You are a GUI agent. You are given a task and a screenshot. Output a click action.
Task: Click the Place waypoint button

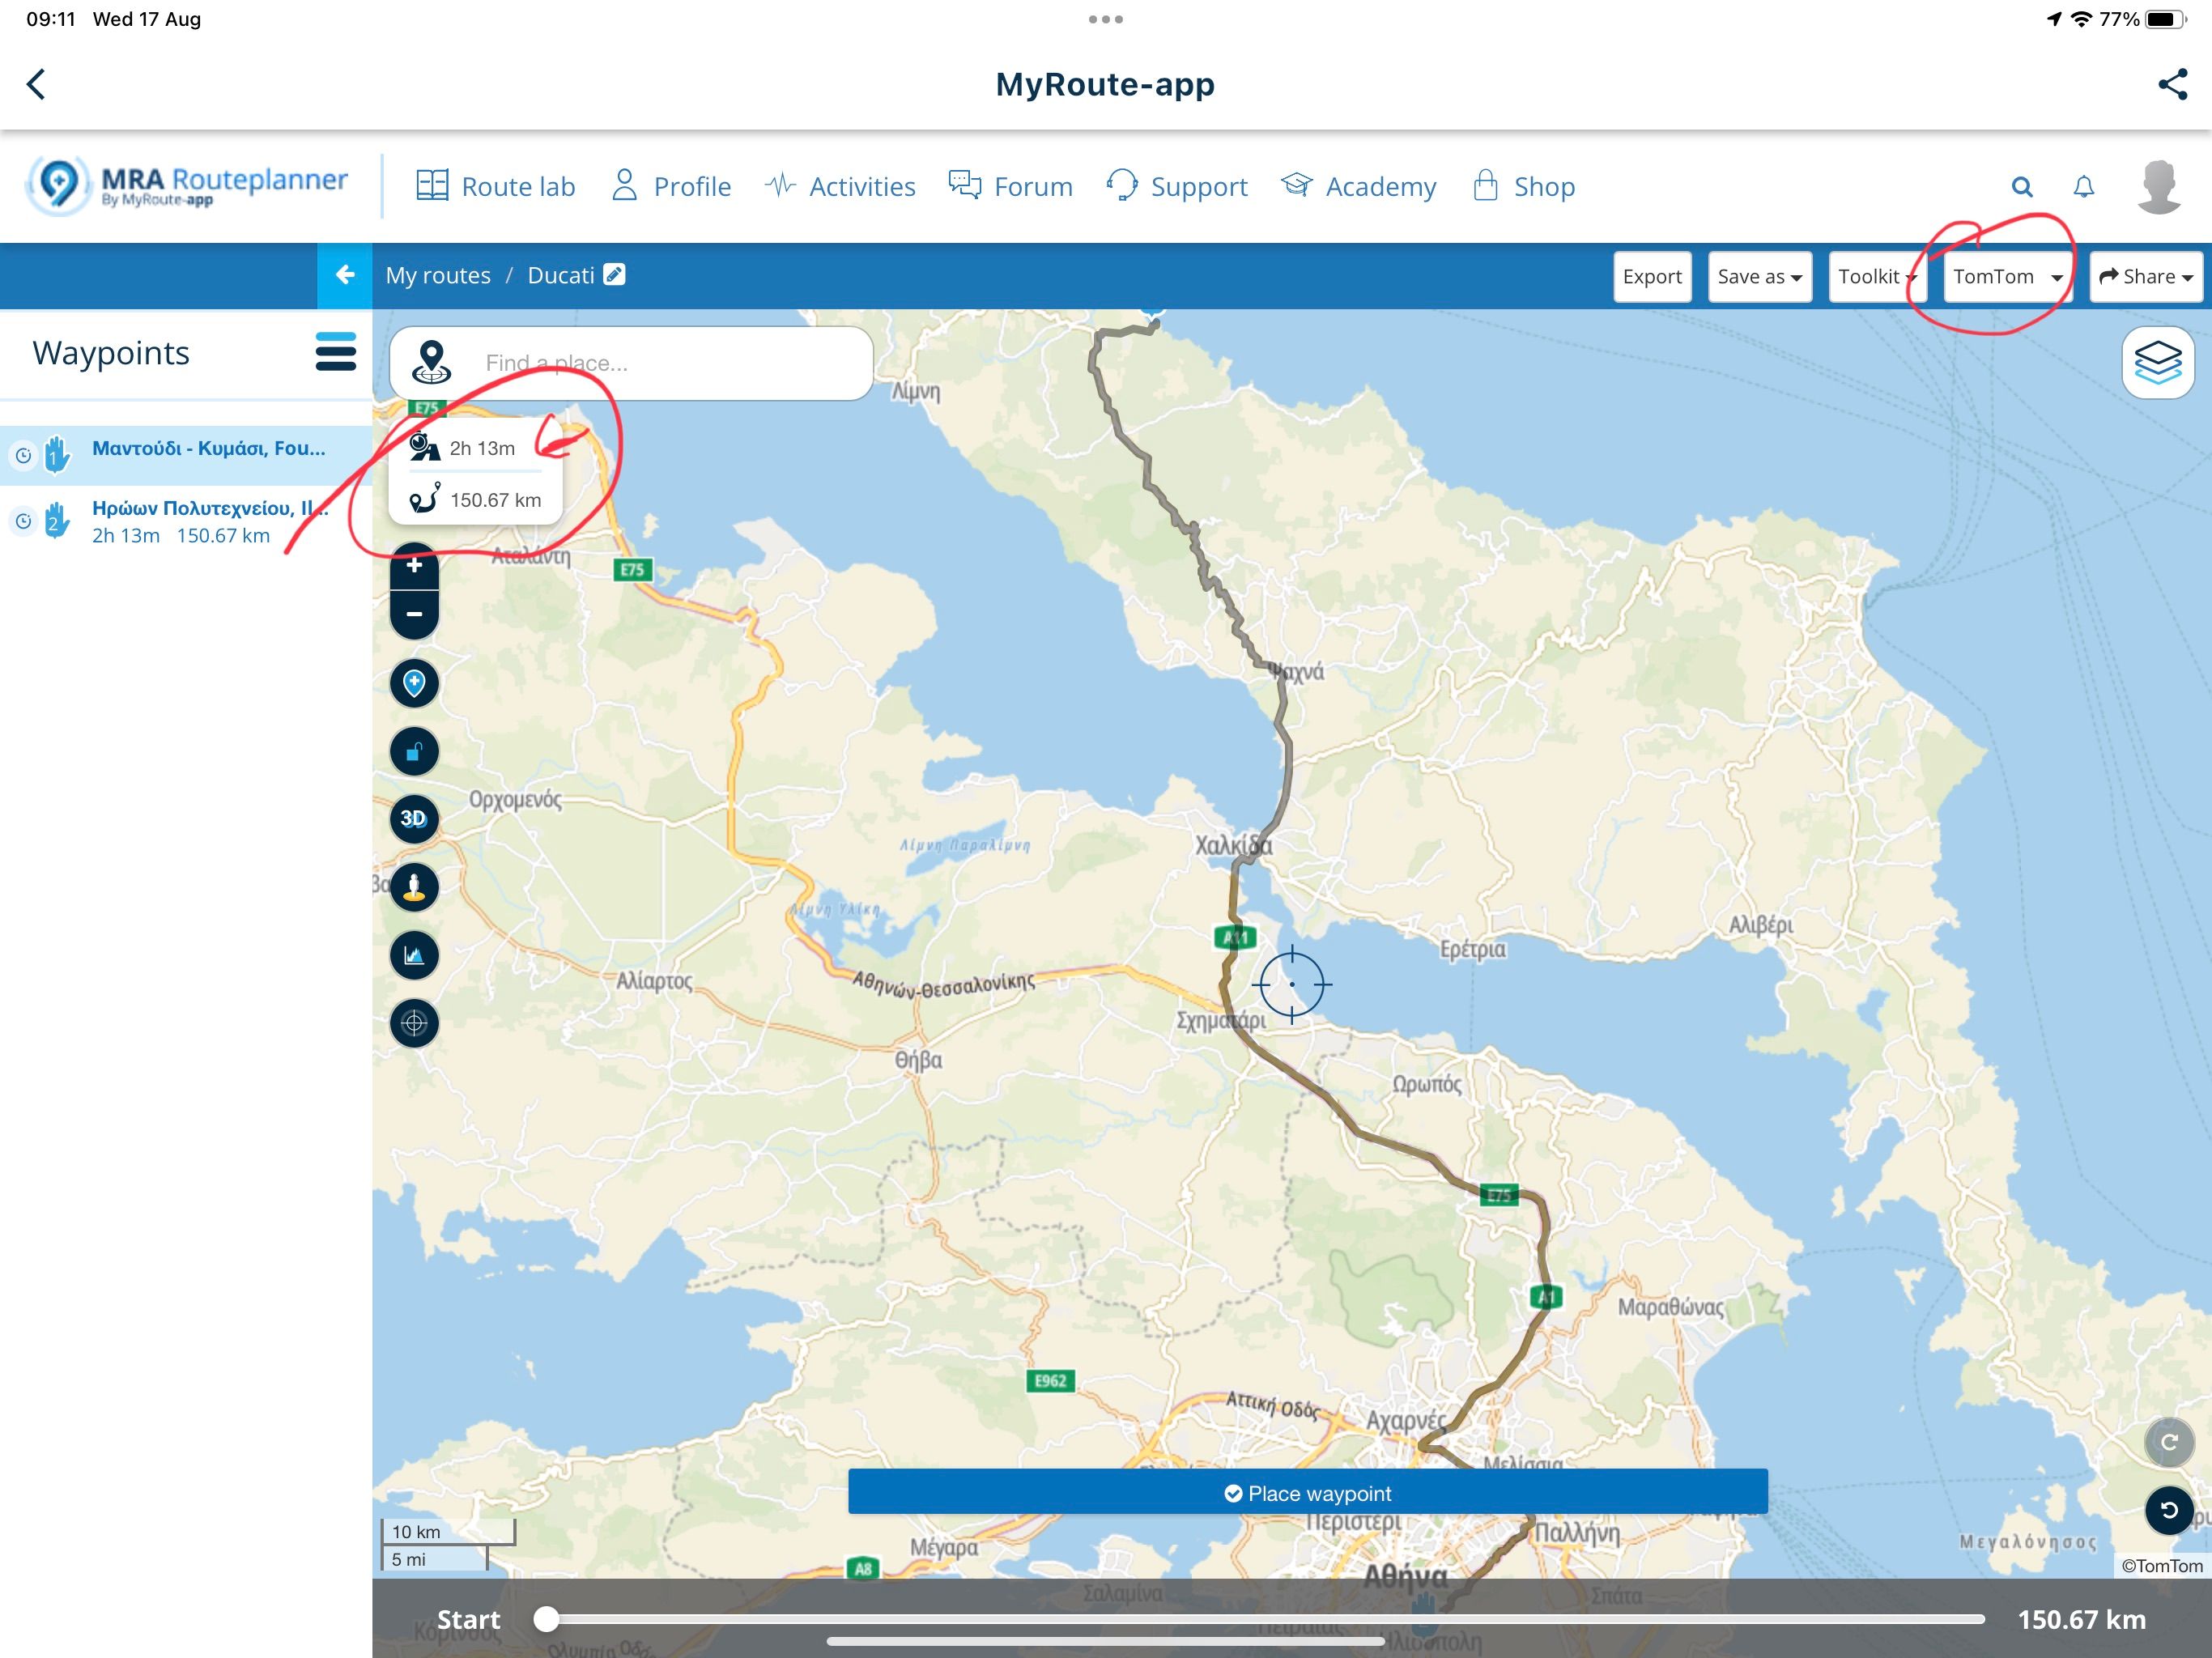coord(1307,1492)
